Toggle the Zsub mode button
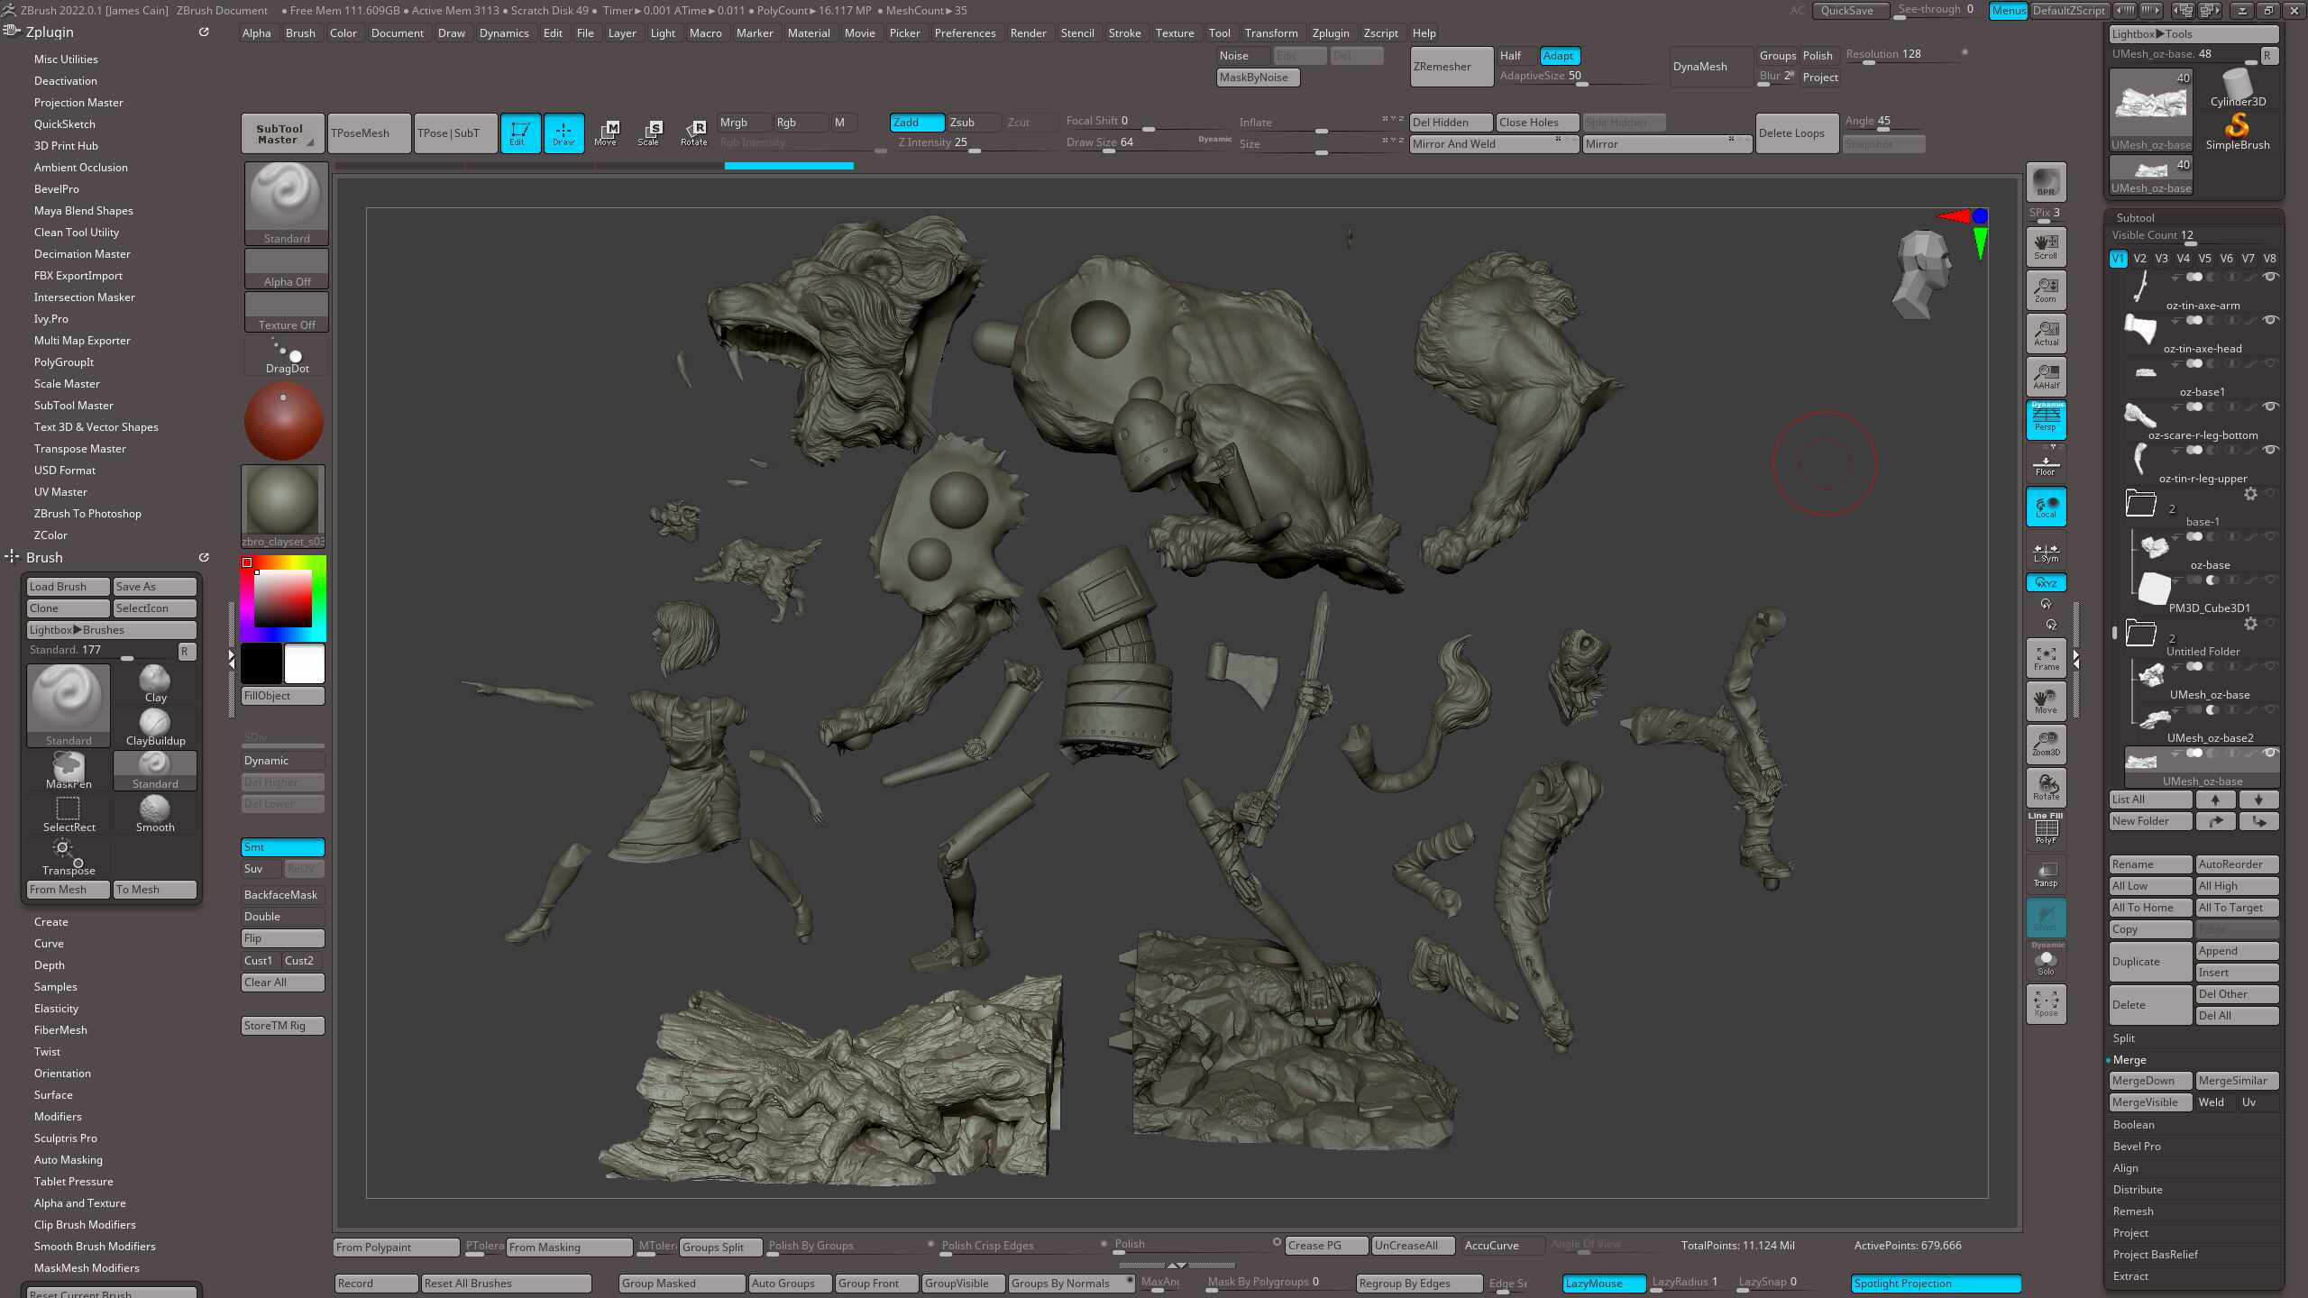The image size is (2308, 1298). (971, 123)
